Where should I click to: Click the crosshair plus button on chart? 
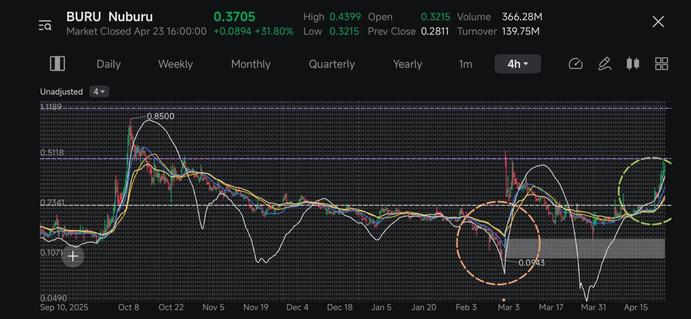[x=73, y=256]
